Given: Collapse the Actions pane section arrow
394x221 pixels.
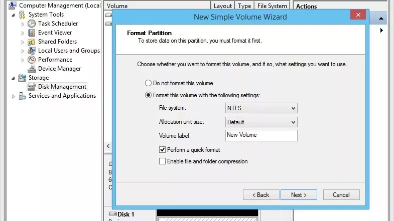Looking at the screenshot, I should coord(381,19).
